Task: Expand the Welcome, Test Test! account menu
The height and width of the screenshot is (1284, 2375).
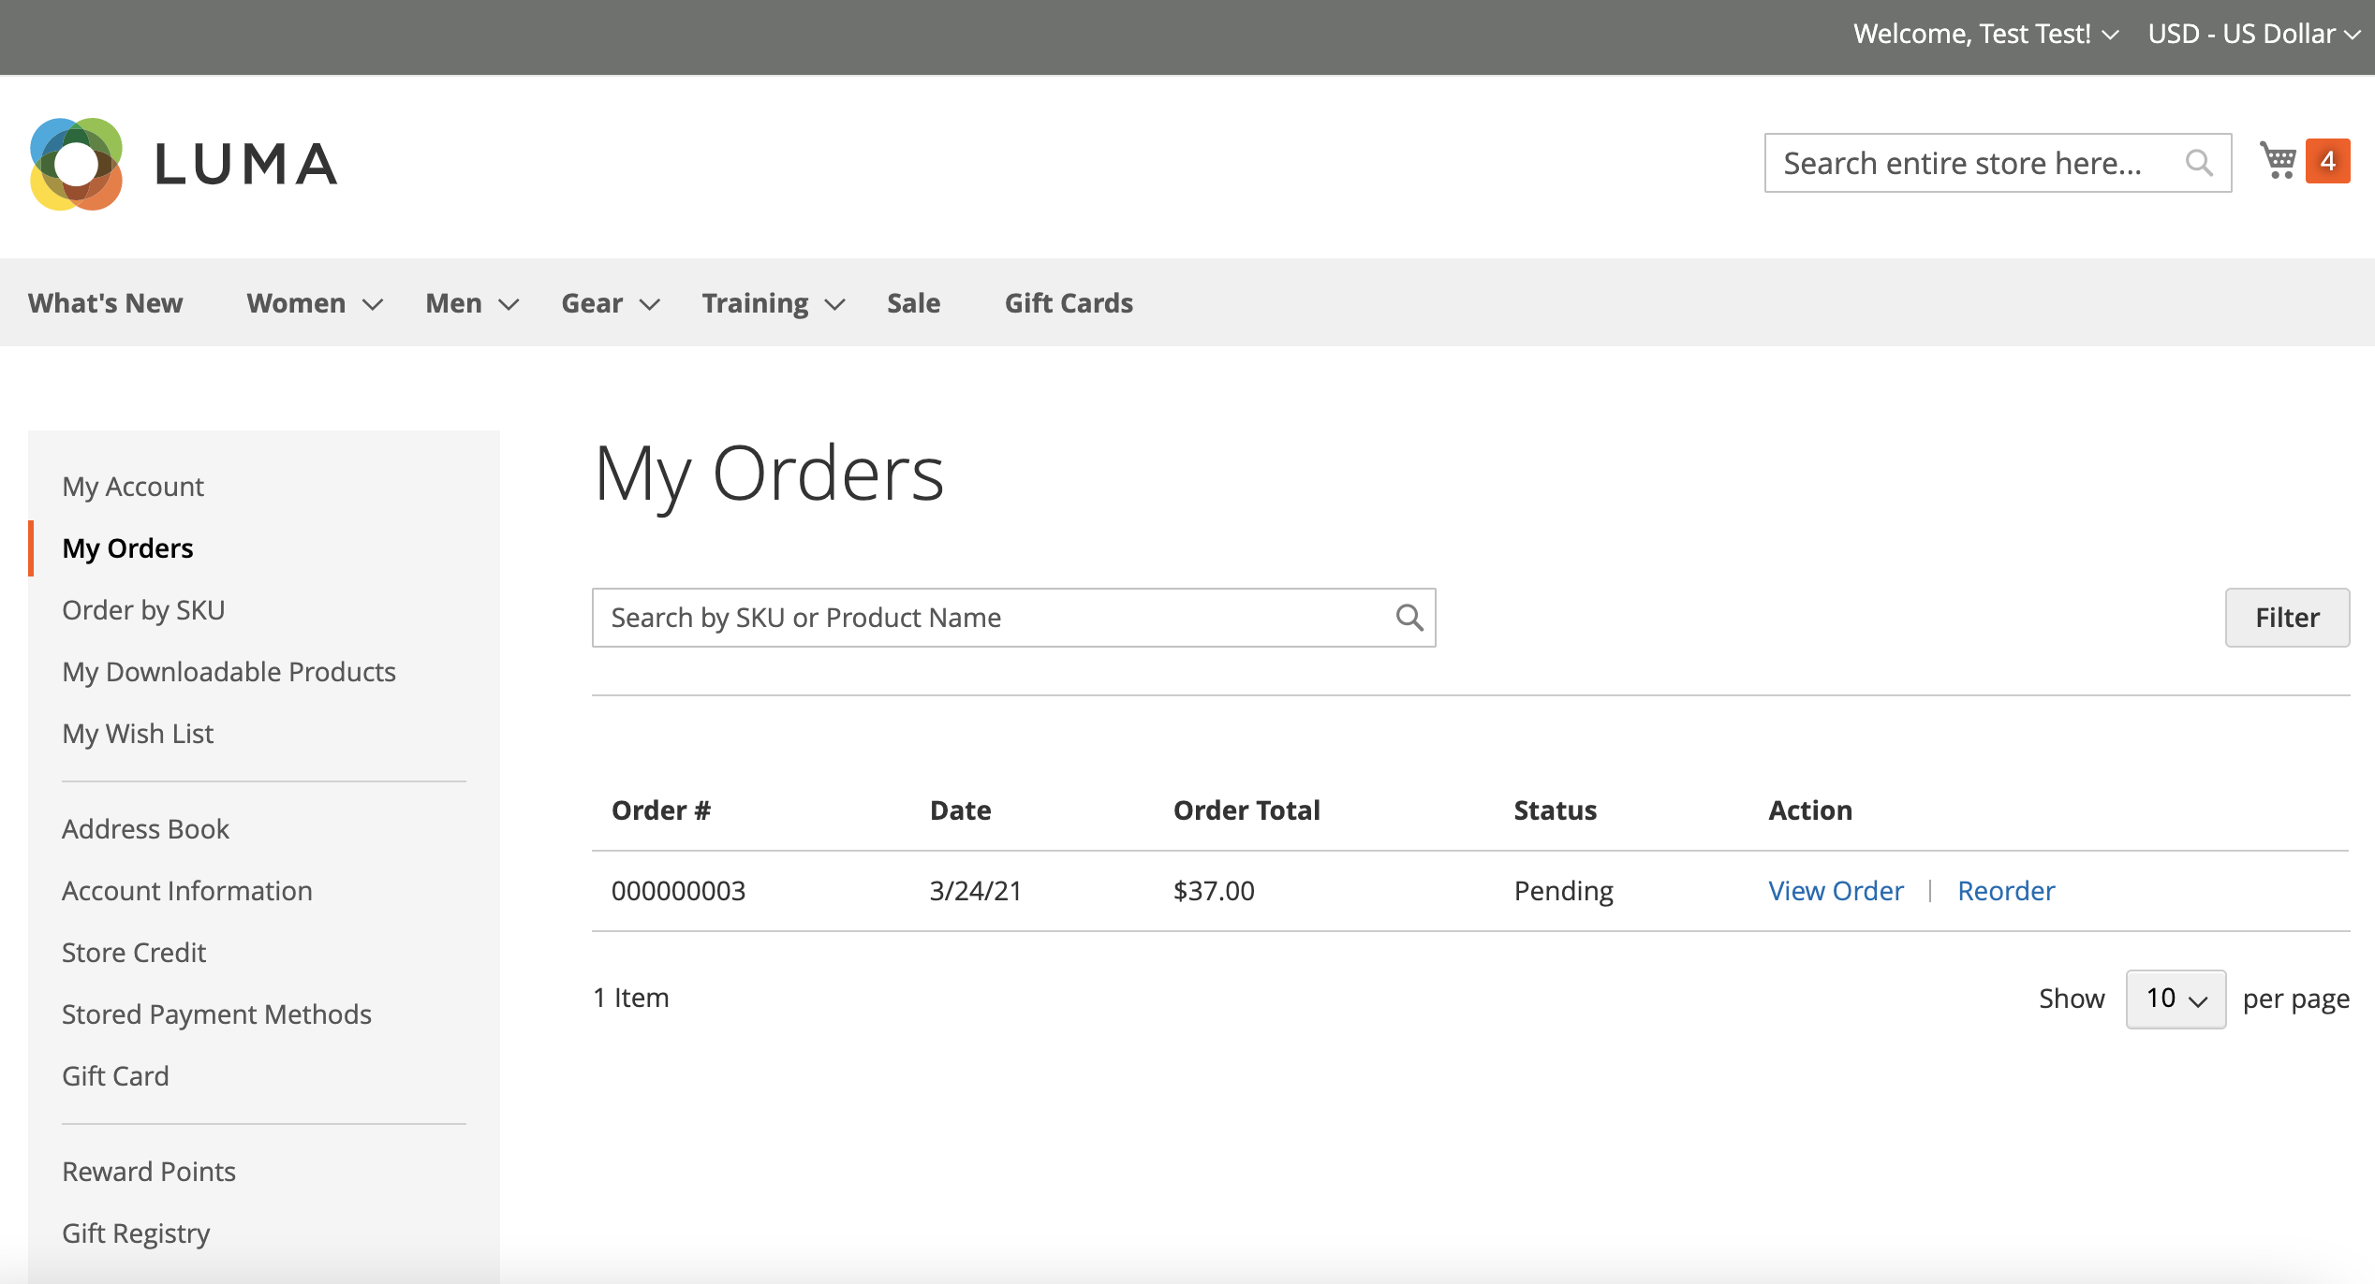Action: [x=1985, y=35]
